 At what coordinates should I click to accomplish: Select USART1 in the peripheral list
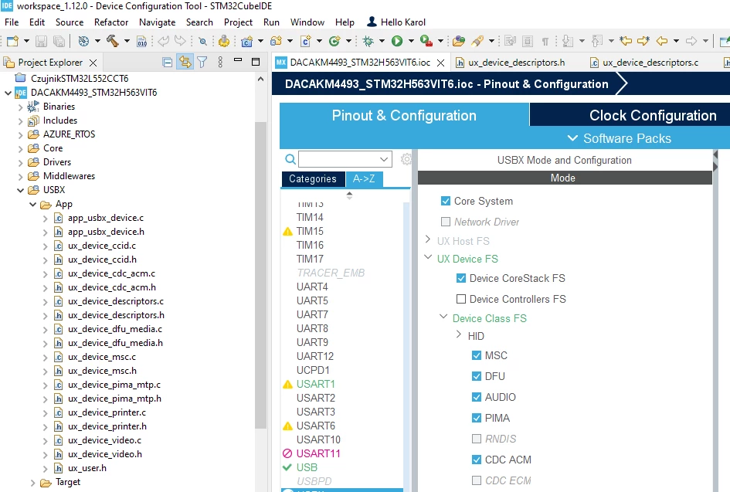[x=316, y=384]
